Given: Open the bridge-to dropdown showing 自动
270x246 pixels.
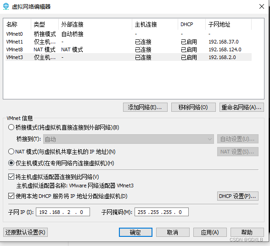Looking at the screenshot, I should [x=129, y=139].
